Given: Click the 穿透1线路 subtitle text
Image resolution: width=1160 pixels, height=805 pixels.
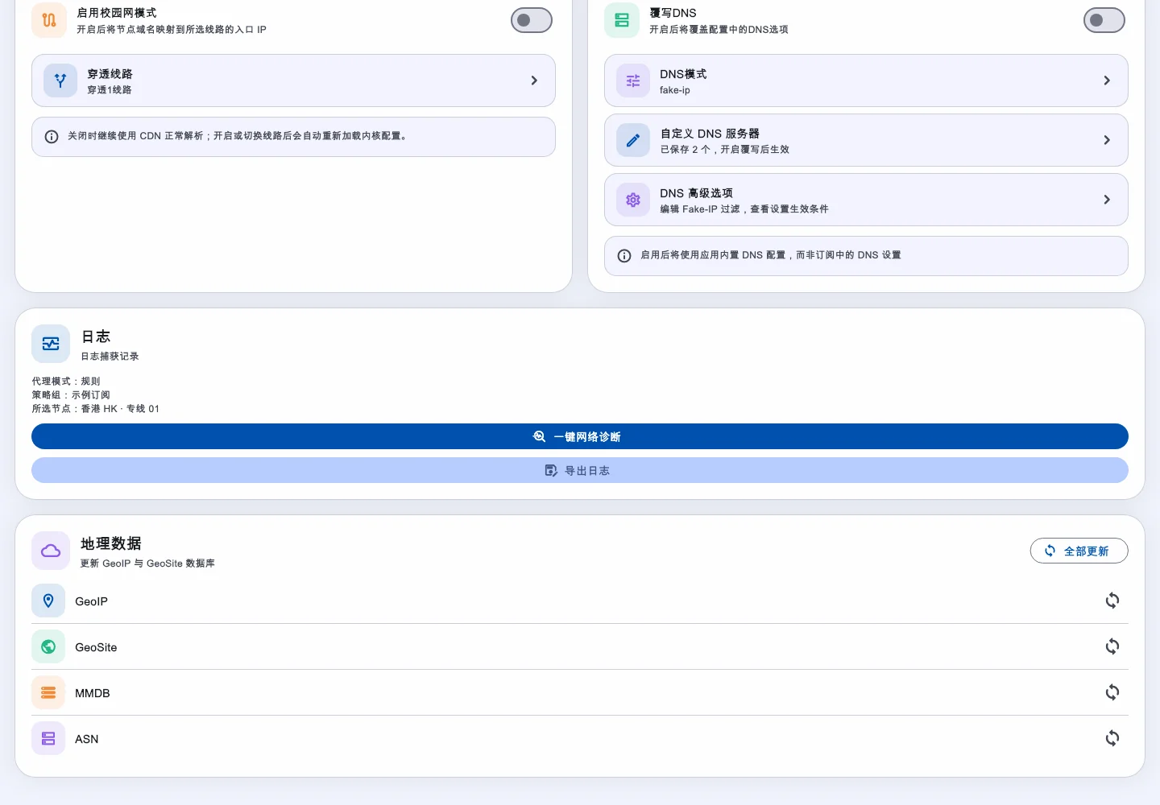Looking at the screenshot, I should point(110,90).
